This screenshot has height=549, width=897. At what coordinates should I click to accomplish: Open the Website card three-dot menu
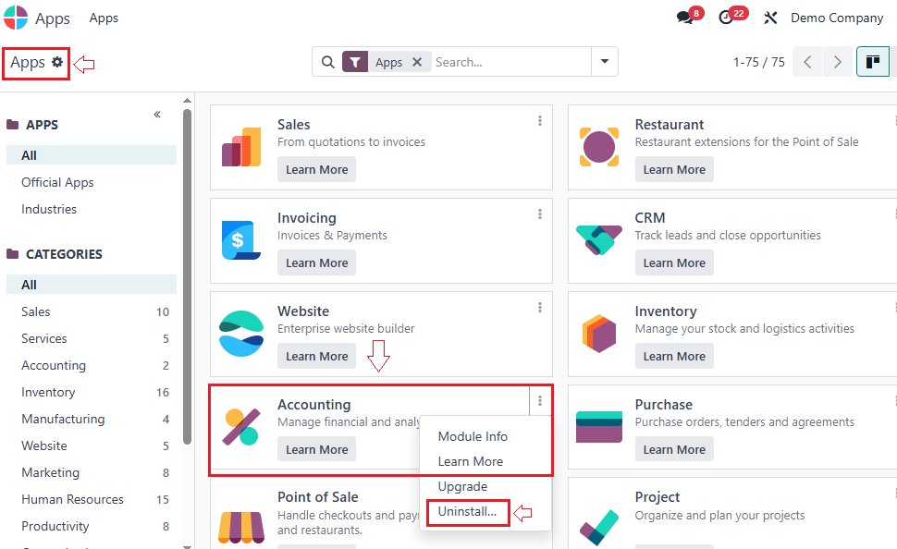(x=540, y=308)
